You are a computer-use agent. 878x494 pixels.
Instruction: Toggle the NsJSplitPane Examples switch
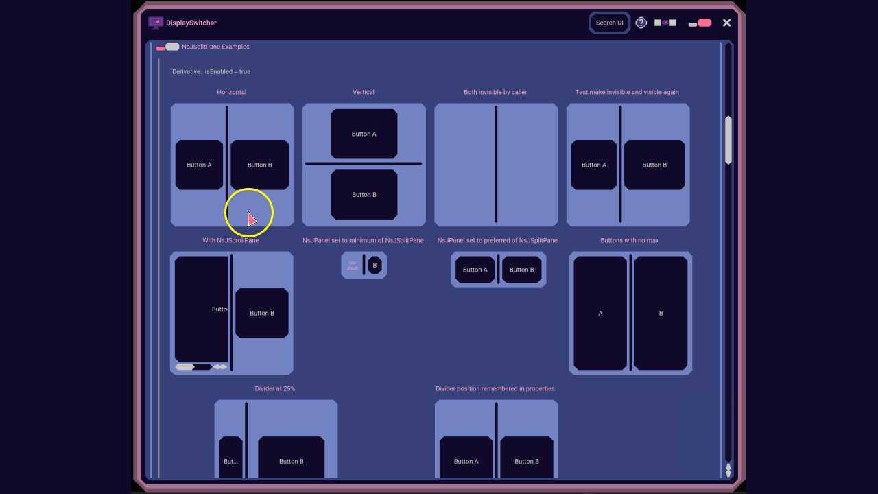pyautogui.click(x=167, y=47)
